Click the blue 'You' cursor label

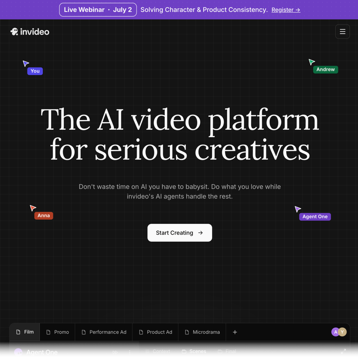coord(35,71)
